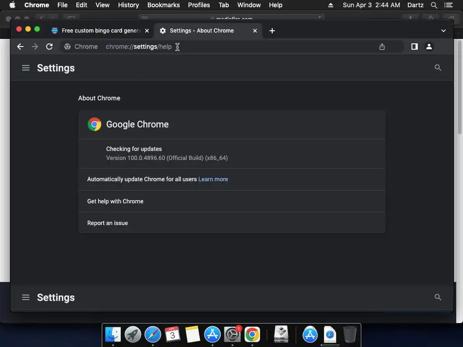The height and width of the screenshot is (347, 463).
Task: Close the Settings - About Chrome tab
Action: (255, 31)
